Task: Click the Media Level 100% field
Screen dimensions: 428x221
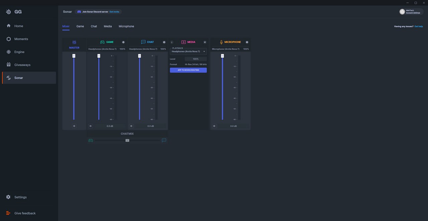Action: [x=196, y=59]
